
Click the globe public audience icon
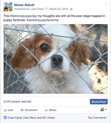(x=71, y=9)
